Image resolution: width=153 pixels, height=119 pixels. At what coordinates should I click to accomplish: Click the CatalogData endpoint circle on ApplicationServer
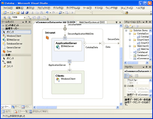click(84, 43)
